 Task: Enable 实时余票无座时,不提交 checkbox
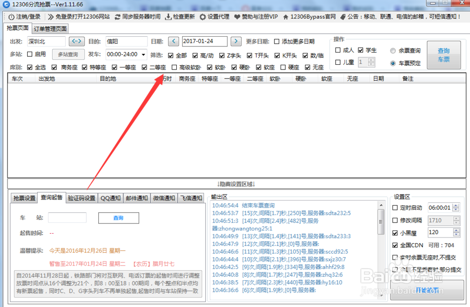pos(395,257)
